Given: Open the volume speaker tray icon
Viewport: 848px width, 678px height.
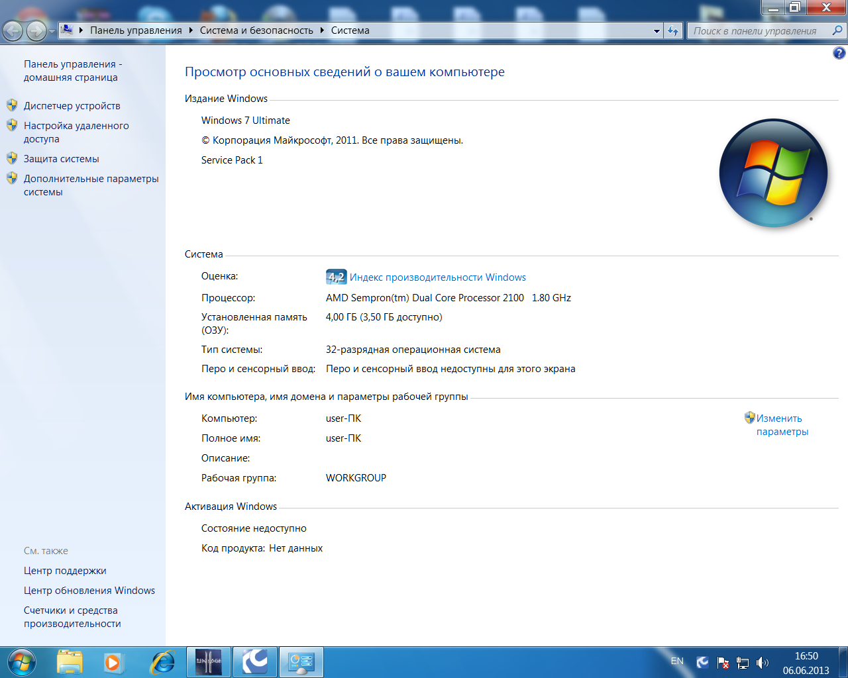Looking at the screenshot, I should coord(763,662).
